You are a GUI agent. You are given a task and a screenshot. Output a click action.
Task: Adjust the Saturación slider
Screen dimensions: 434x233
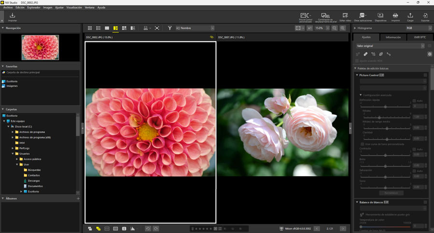click(x=385, y=177)
